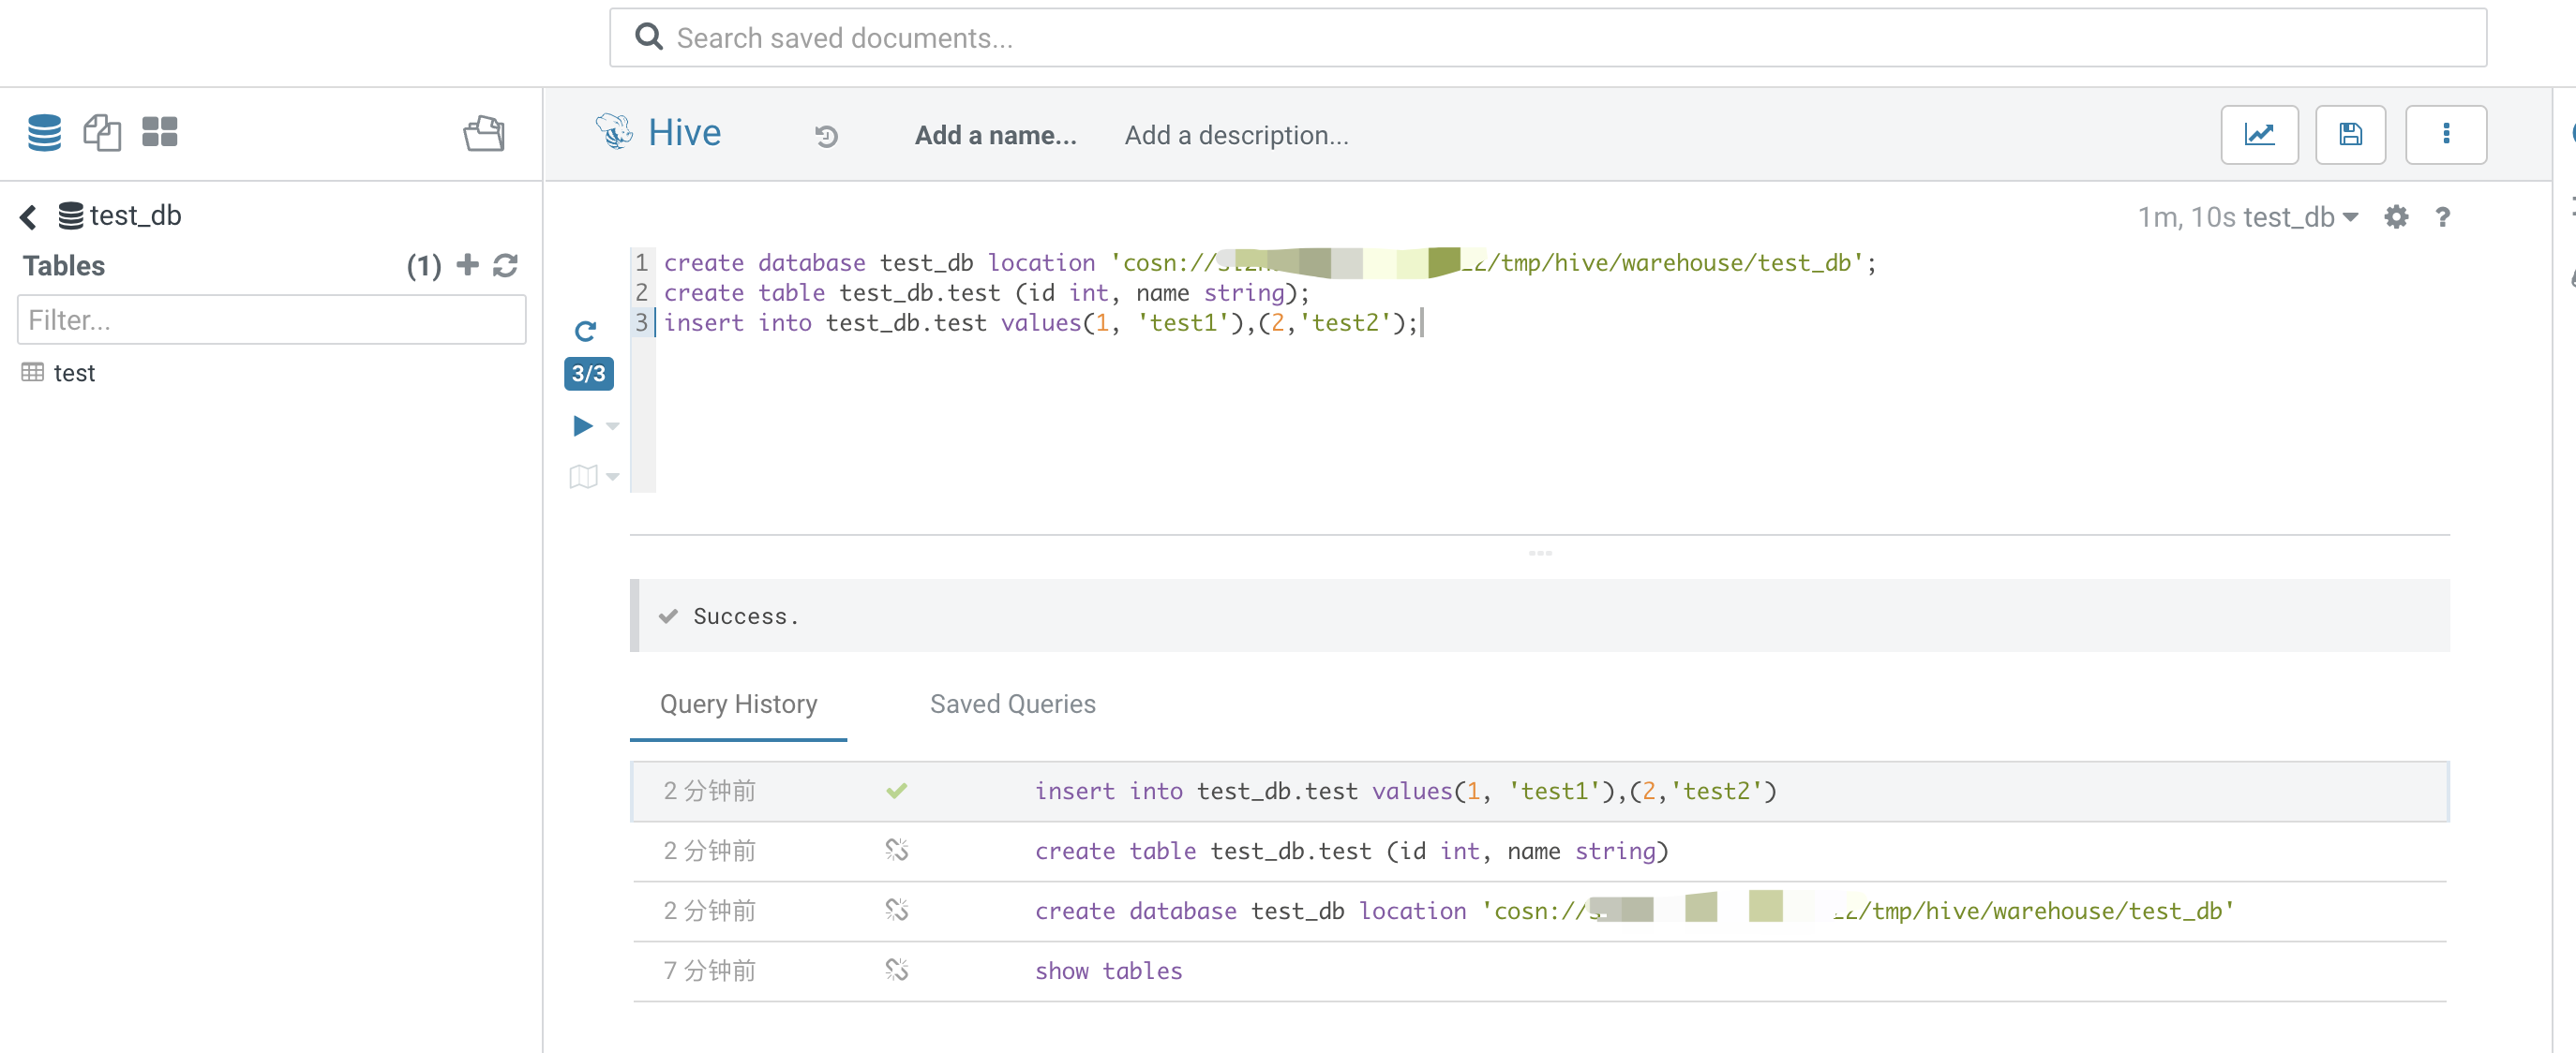Open the documents icon in left panel
The height and width of the screenshot is (1053, 2576).
[x=101, y=132]
